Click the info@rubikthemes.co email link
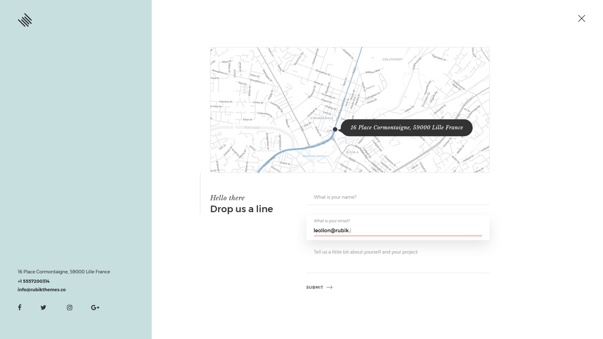The image size is (603, 339). click(42, 290)
